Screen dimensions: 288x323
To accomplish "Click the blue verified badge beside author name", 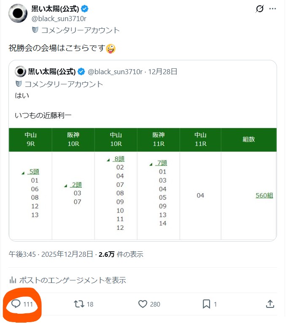I will pos(85,9).
